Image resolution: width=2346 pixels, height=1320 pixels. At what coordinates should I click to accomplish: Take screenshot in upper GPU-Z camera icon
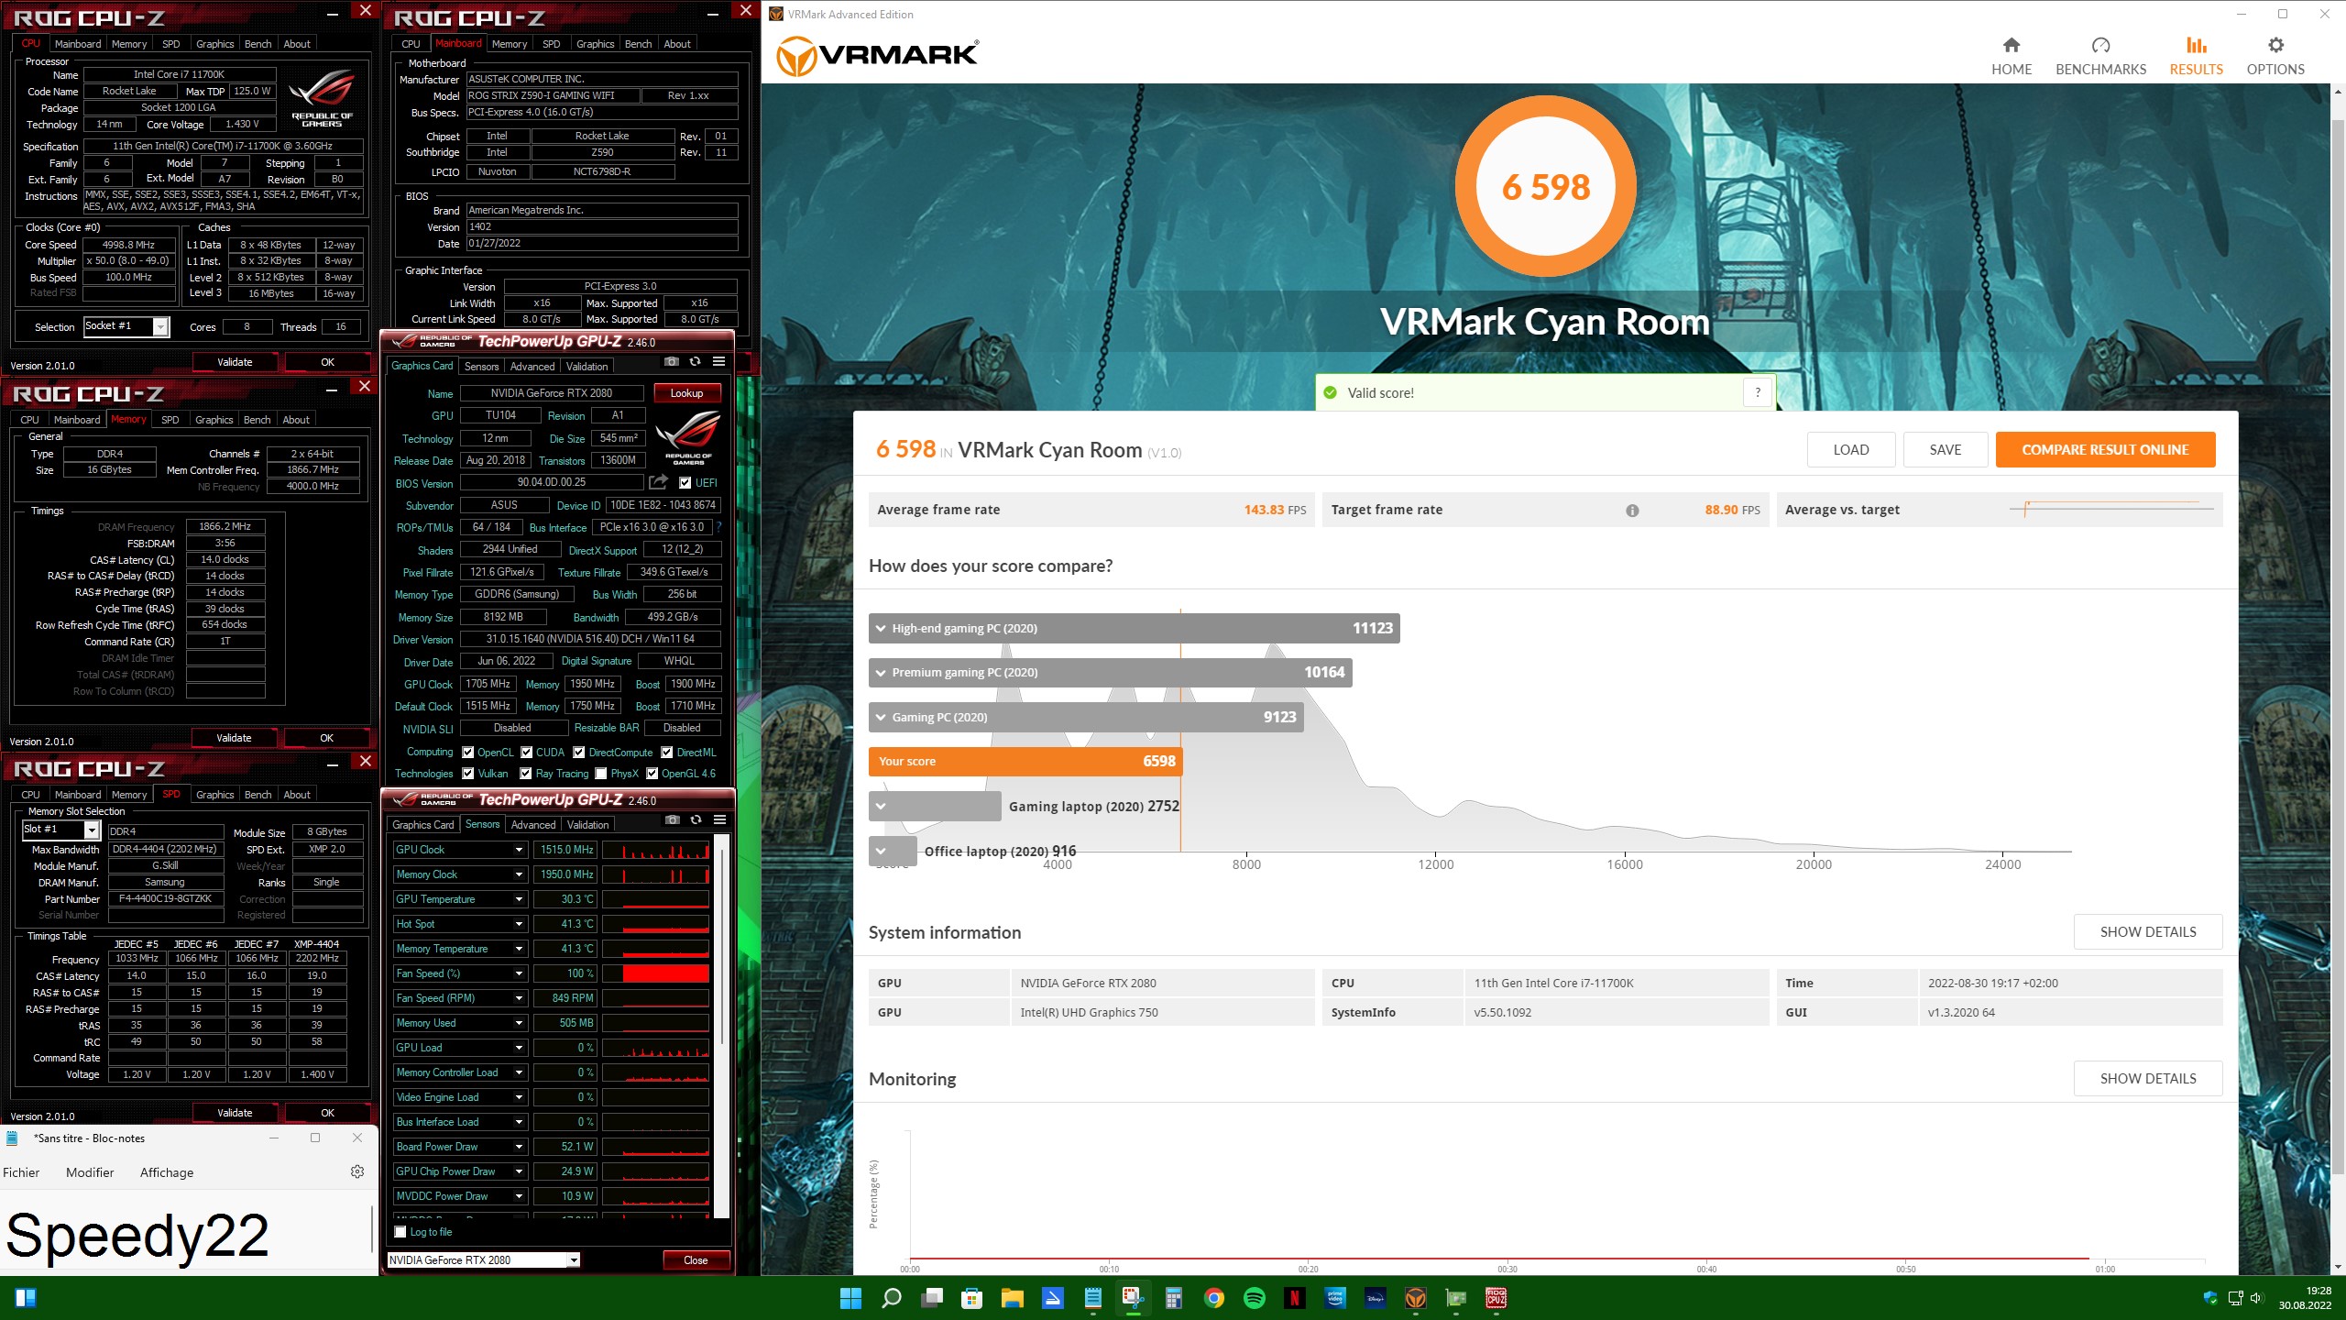(671, 362)
